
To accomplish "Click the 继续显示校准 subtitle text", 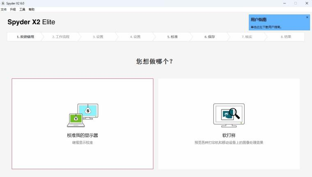I will tap(83, 143).
